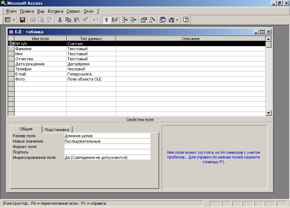The height and width of the screenshot is (208, 290).
Task: Click the table View mode icon
Action: (8, 20)
